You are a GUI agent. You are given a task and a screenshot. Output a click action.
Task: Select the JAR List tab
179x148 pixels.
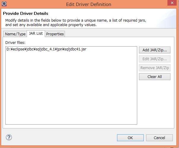[36, 34]
